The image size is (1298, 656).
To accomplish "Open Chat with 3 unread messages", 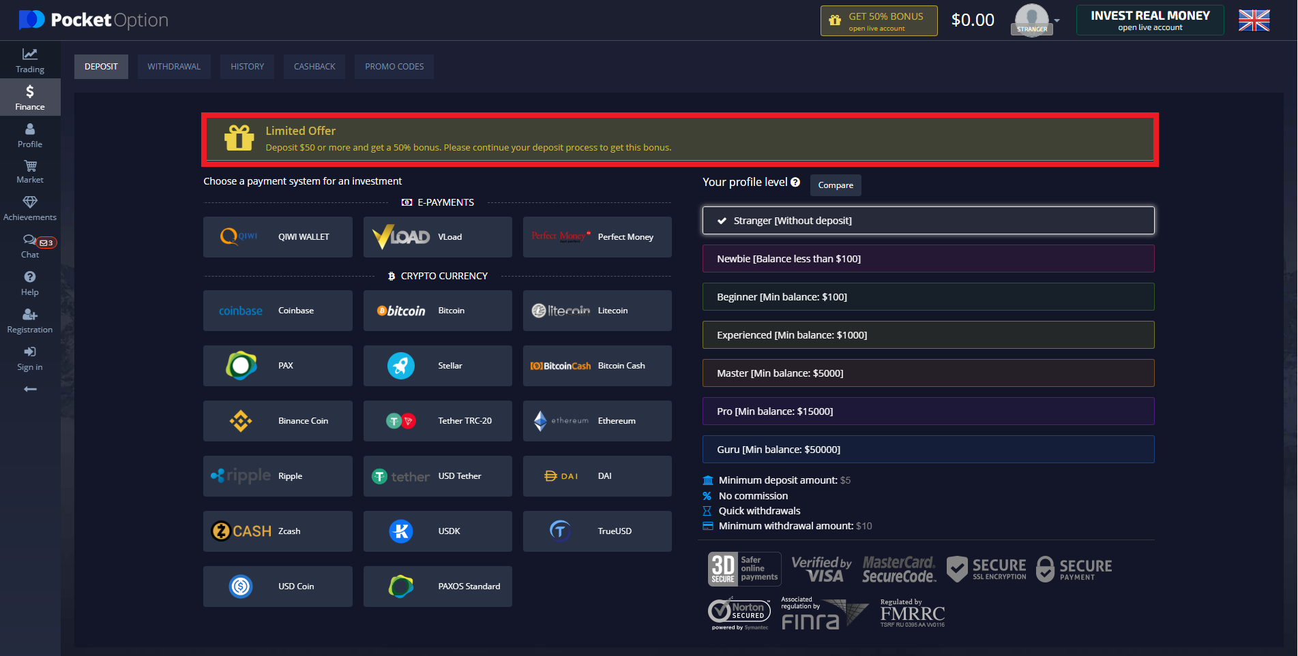I will [30, 246].
